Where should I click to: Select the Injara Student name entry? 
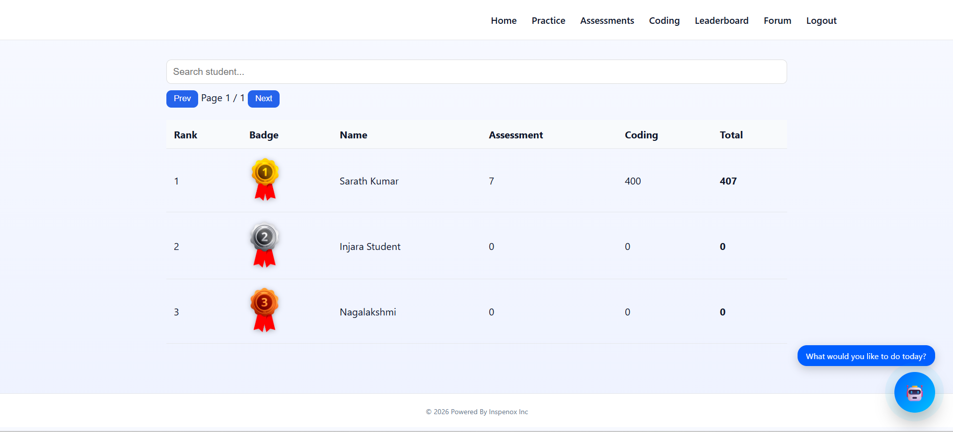[x=370, y=247]
